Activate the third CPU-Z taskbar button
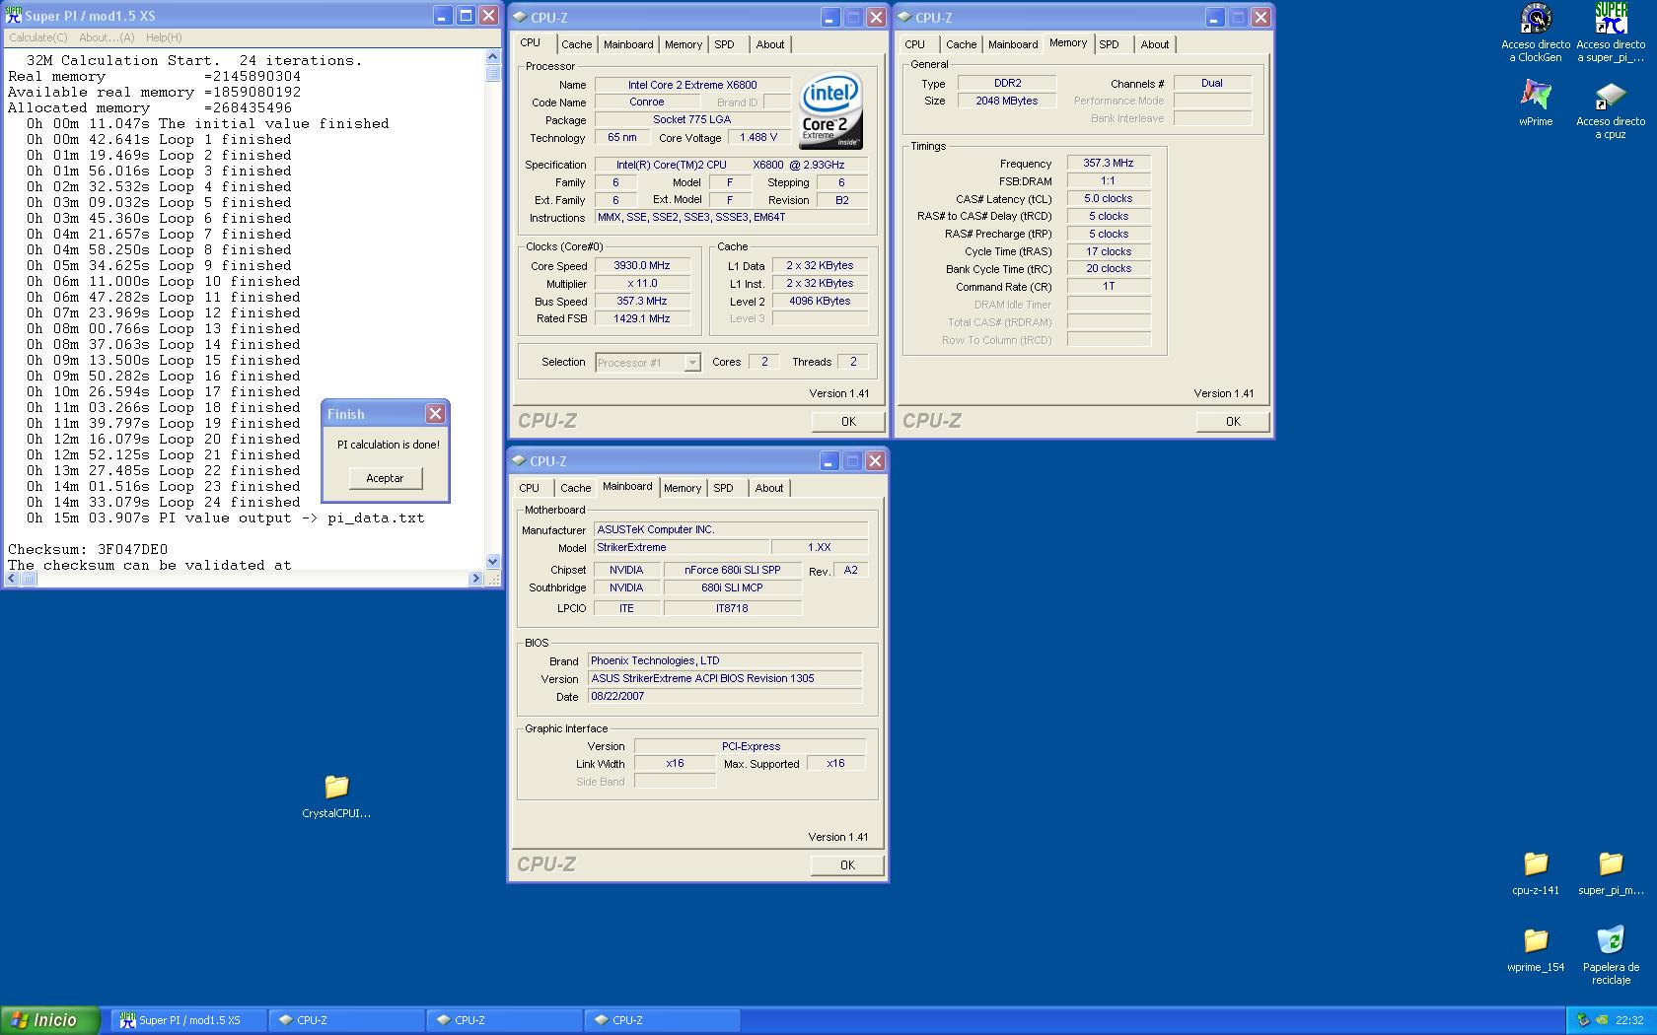The image size is (1657, 1035). pos(662,1020)
